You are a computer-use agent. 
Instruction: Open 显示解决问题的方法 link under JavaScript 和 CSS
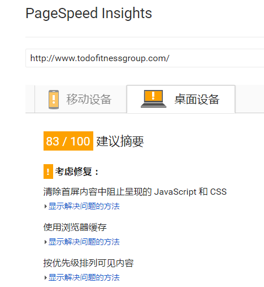tap(84, 206)
